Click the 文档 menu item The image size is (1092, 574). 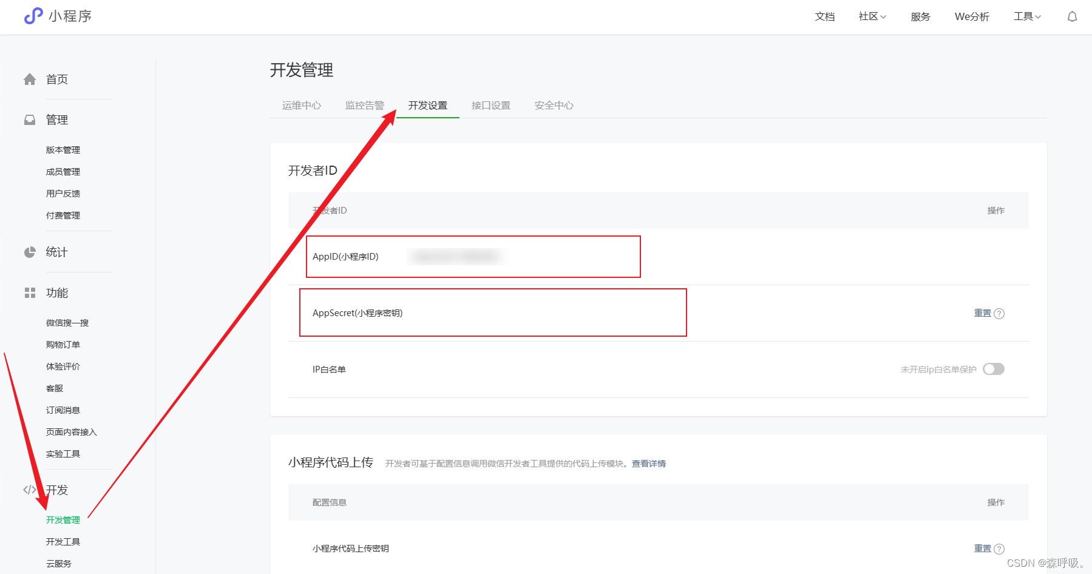coord(824,16)
